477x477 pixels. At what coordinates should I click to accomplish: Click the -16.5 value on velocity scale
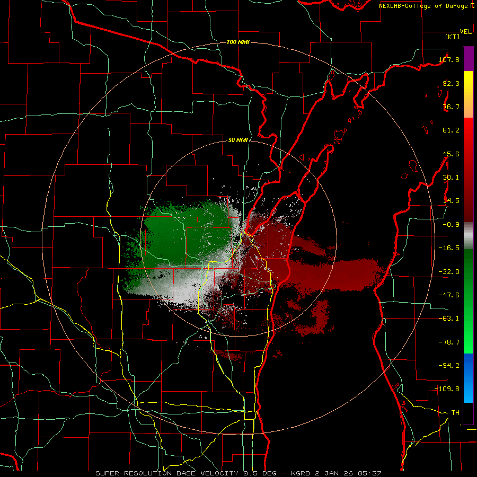click(449, 248)
